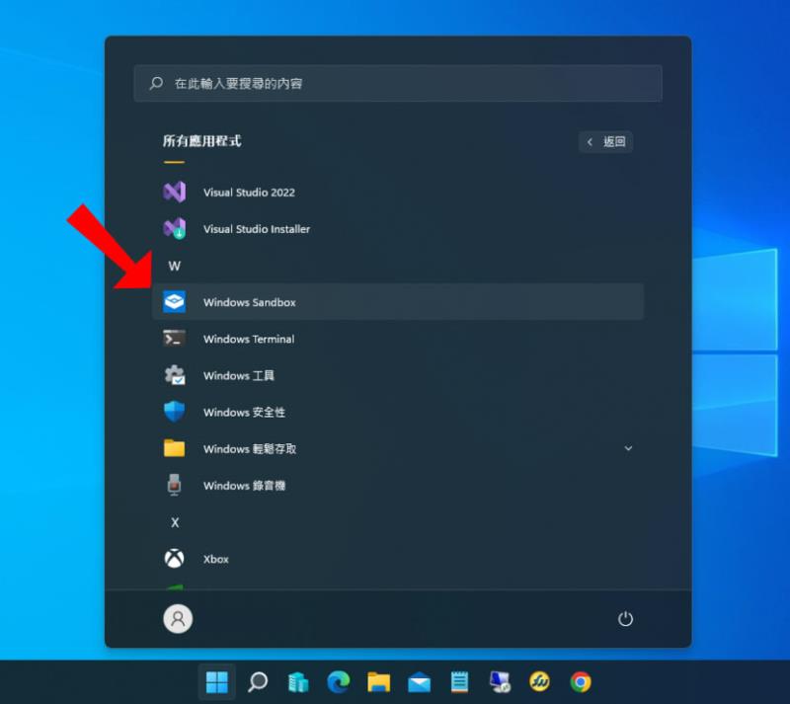Jump via the W letter header

[175, 266]
